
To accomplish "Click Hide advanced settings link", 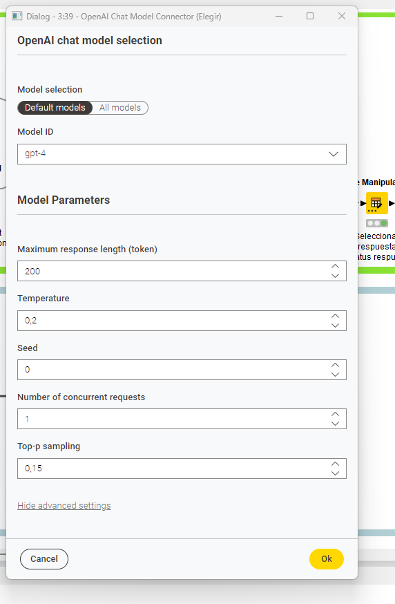I will click(x=64, y=505).
